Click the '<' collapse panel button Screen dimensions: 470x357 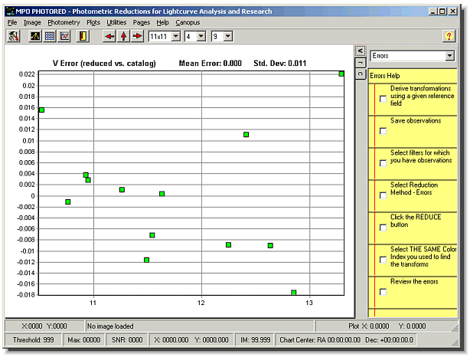[361, 51]
